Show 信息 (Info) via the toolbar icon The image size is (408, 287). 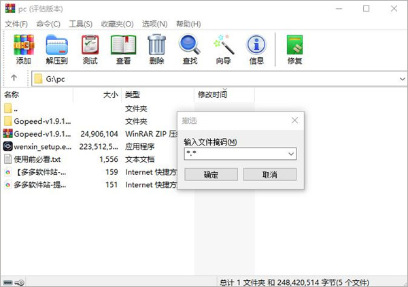click(256, 45)
